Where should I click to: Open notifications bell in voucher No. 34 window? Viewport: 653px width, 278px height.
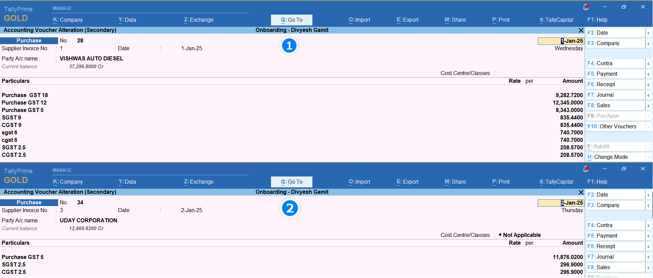586,169
